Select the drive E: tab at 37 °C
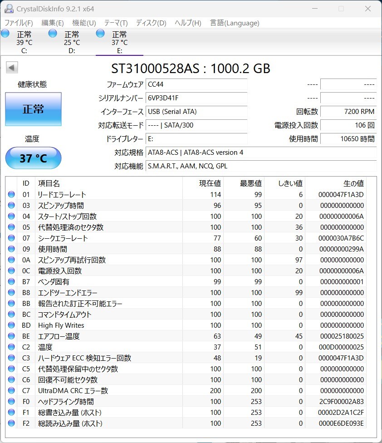The height and width of the screenshot is (443, 382). tap(119, 42)
